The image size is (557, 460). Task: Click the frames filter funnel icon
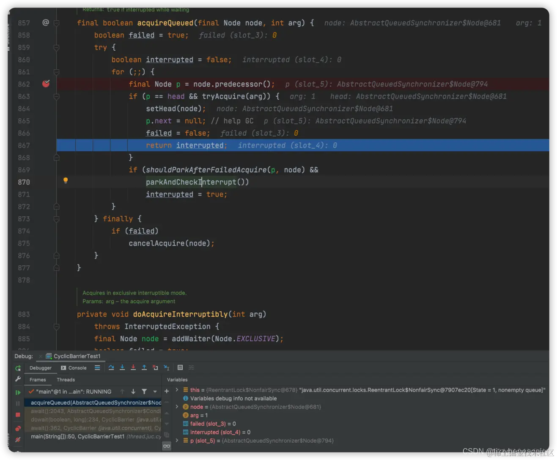(144, 392)
